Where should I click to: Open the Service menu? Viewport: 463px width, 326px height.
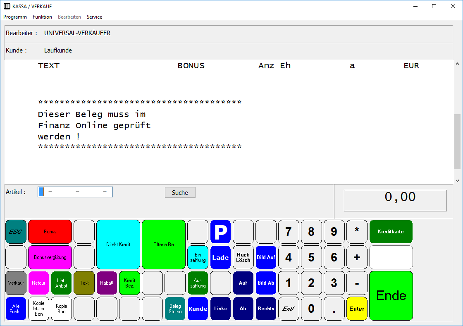[94, 17]
